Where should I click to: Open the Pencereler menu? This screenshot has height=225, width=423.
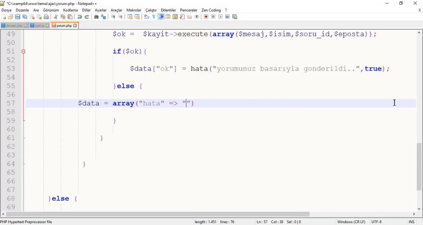[189, 10]
